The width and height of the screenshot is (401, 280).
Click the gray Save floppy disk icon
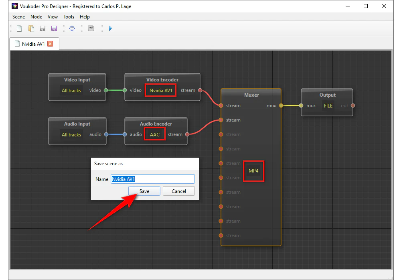pos(43,28)
